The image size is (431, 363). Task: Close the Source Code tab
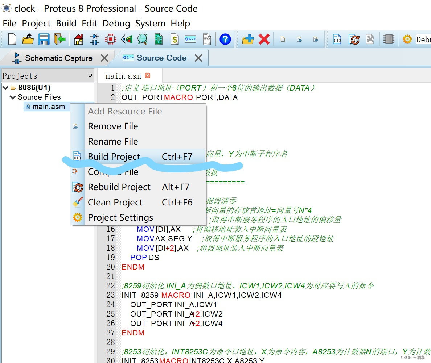198,58
